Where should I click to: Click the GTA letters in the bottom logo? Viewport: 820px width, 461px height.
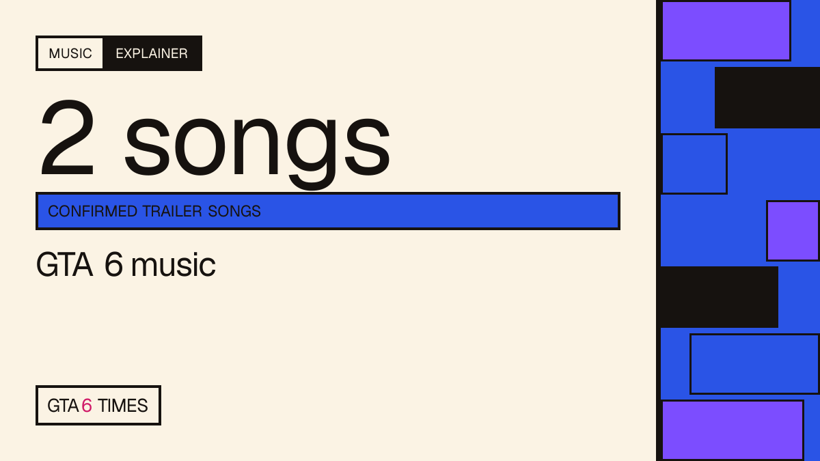point(63,406)
